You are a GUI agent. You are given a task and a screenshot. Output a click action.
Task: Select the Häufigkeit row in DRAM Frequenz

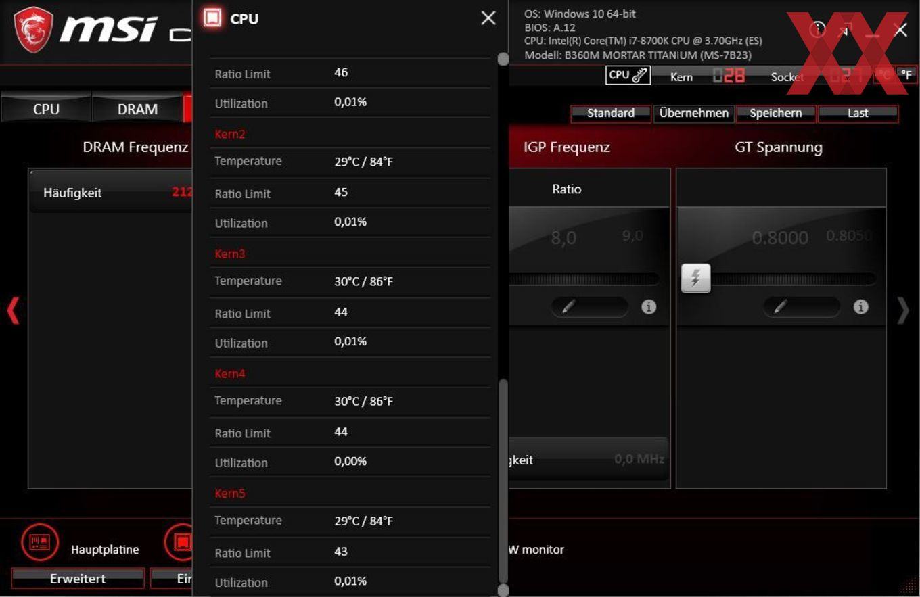click(112, 193)
